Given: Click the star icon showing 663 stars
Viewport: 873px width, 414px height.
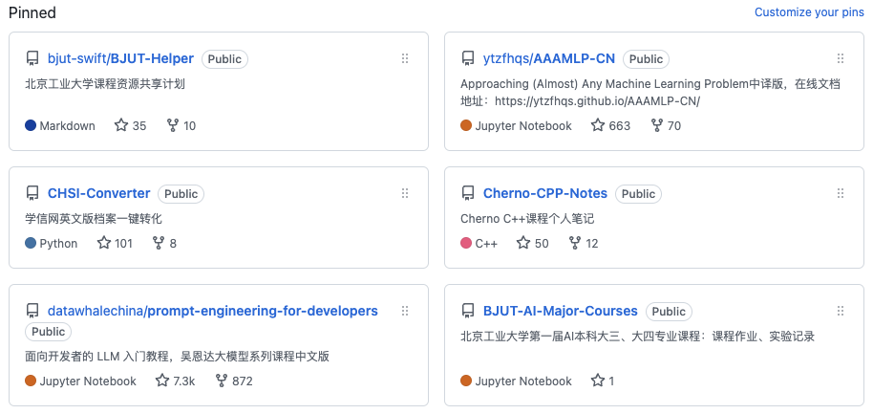Looking at the screenshot, I should click(x=598, y=125).
